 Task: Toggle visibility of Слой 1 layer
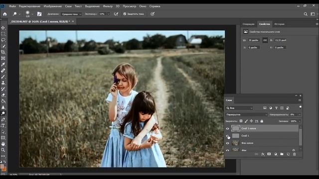227,136
